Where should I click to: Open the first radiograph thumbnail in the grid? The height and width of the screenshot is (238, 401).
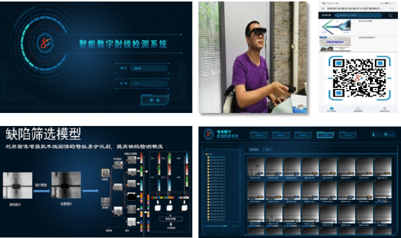pyautogui.click(x=256, y=167)
